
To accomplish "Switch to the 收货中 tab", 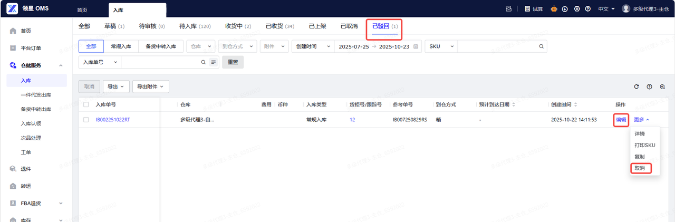I will [238, 26].
